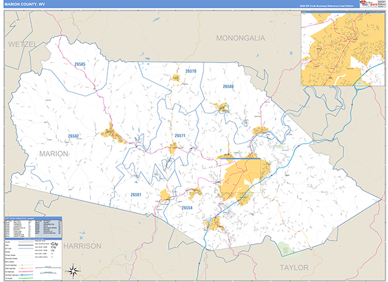Click the pink US Highways legend line
Viewport: 388px width, 282px height.
pos(26,272)
